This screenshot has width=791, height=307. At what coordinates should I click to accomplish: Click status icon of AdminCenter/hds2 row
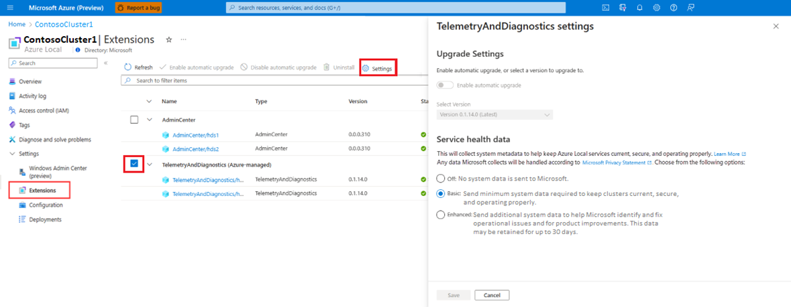point(424,148)
